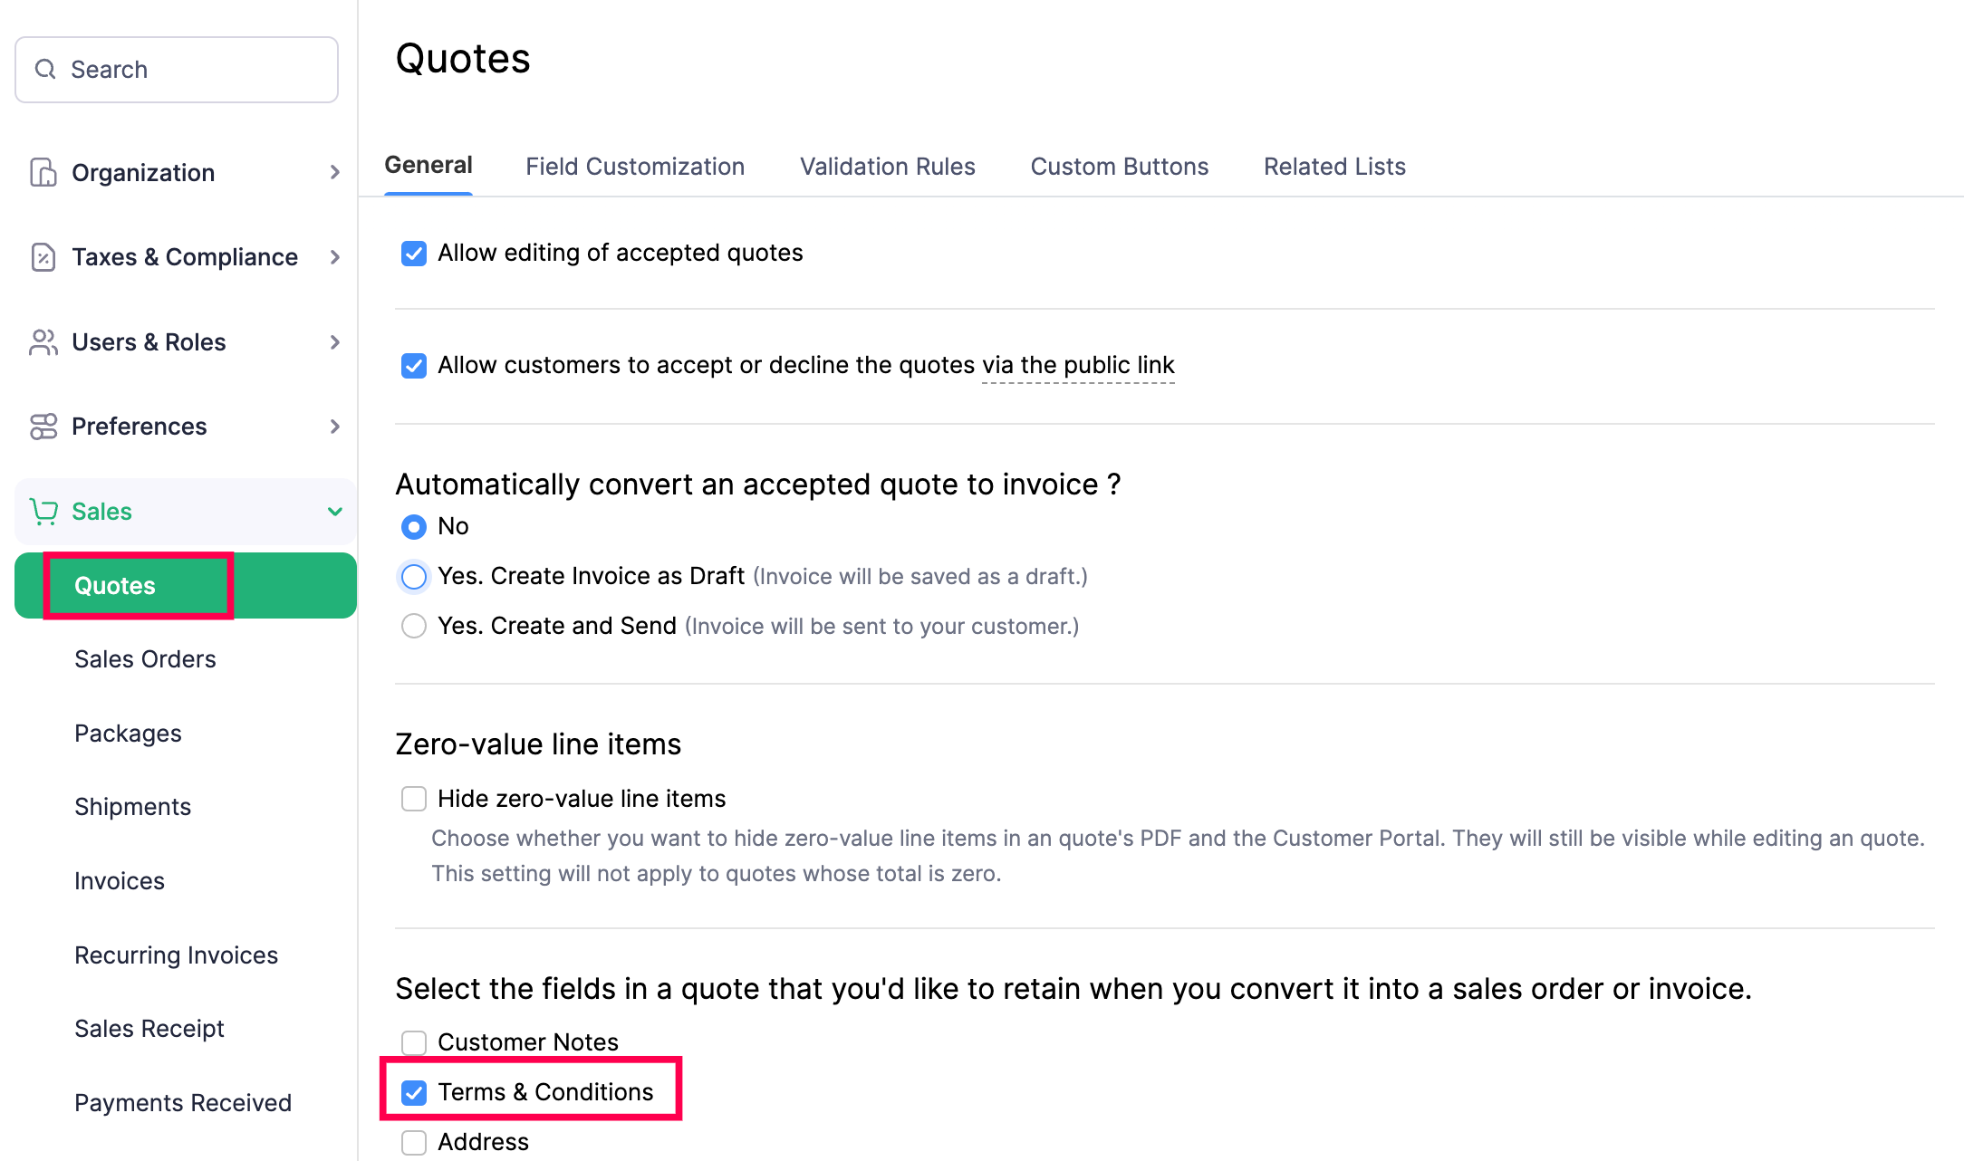Screen dimensions: 1964x1161
Task: Enable Hide zero-value line items checkbox
Action: pos(414,799)
